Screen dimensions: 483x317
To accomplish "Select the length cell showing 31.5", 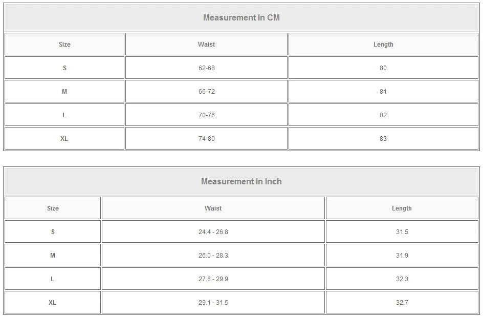I will click(x=402, y=232).
